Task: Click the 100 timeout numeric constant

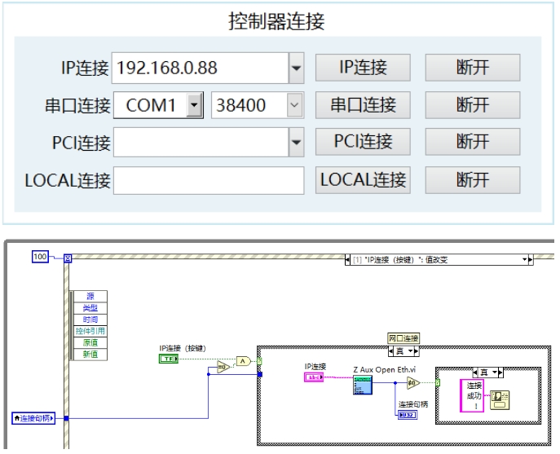Action: coord(40,257)
